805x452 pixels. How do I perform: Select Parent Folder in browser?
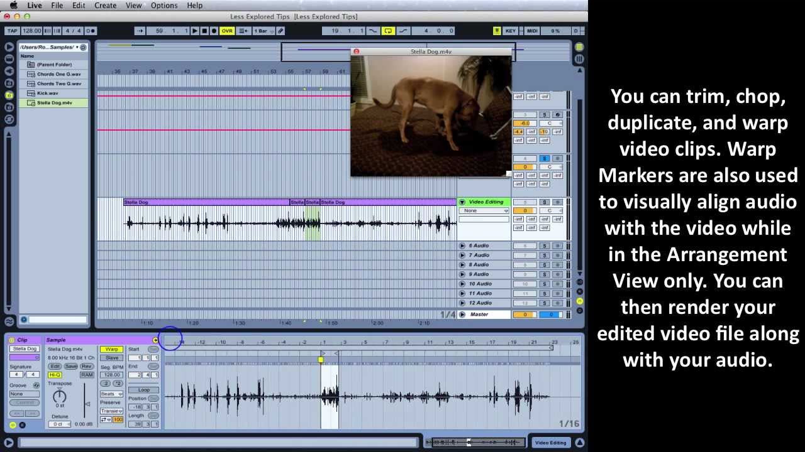tap(53, 65)
